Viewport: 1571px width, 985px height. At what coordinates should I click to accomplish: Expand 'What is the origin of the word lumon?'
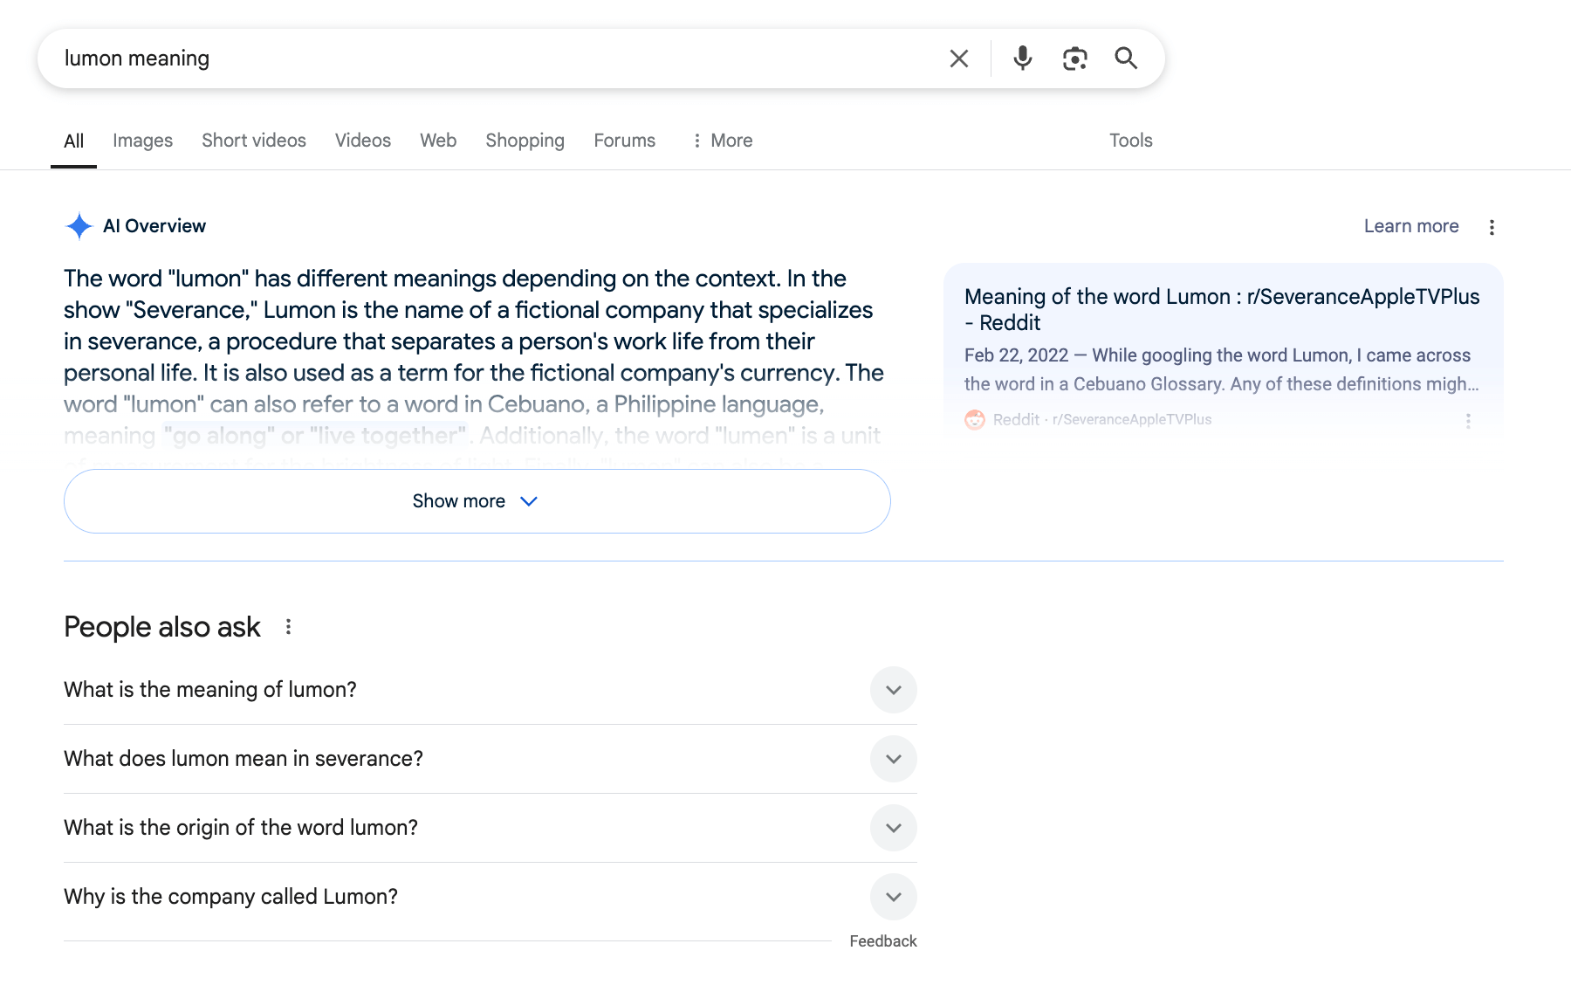coord(893,828)
